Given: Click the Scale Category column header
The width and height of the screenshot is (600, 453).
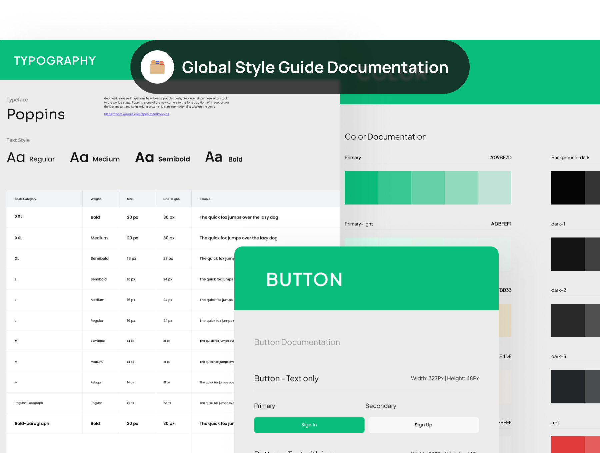Looking at the screenshot, I should tap(26, 199).
